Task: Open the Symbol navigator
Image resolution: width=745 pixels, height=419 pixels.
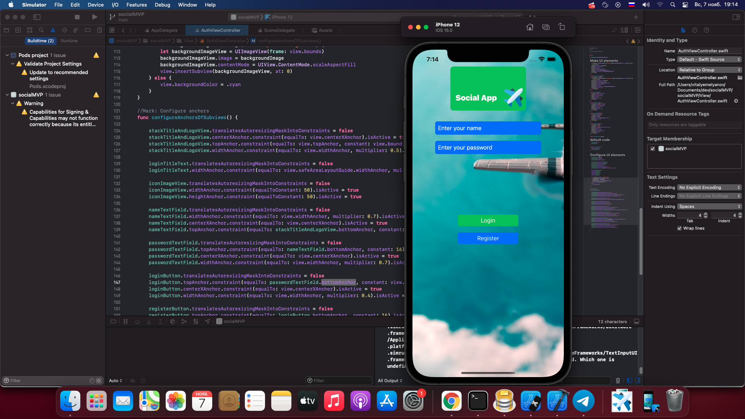Action: coord(29,30)
